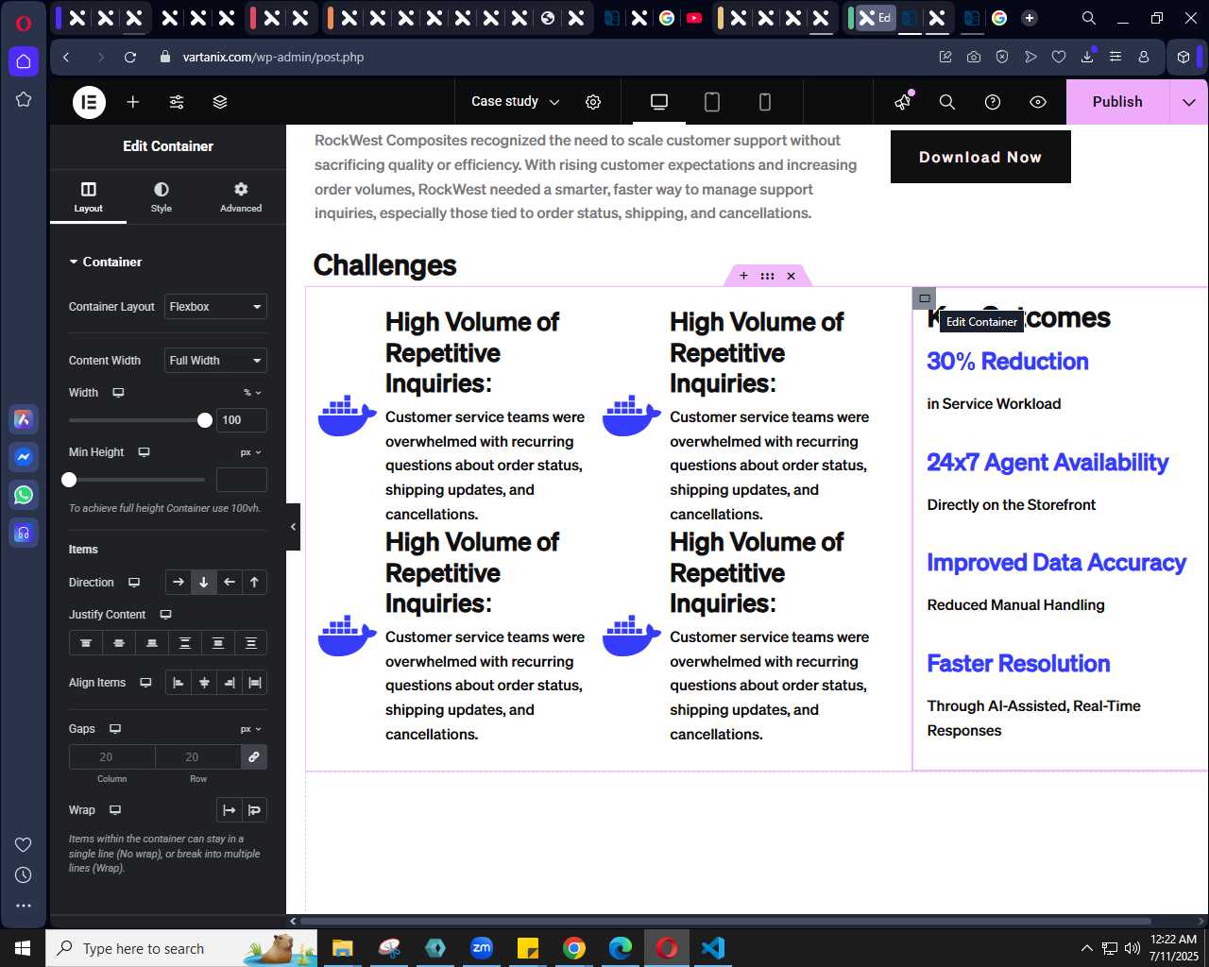Screen dimensions: 1209x967
Task: Delete container with handle X icon
Action: tap(792, 276)
